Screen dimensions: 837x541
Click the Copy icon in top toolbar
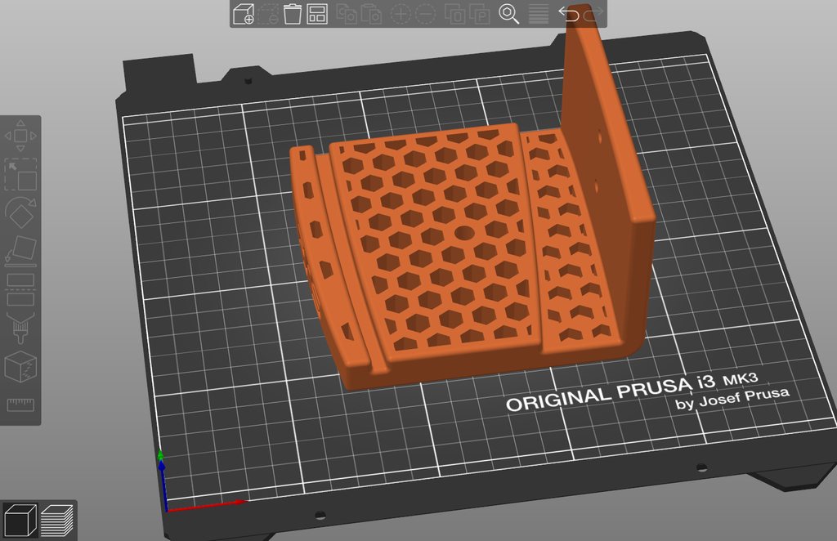tap(347, 14)
